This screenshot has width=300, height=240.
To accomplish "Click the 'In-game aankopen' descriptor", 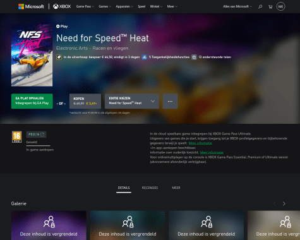I will 40,150.
